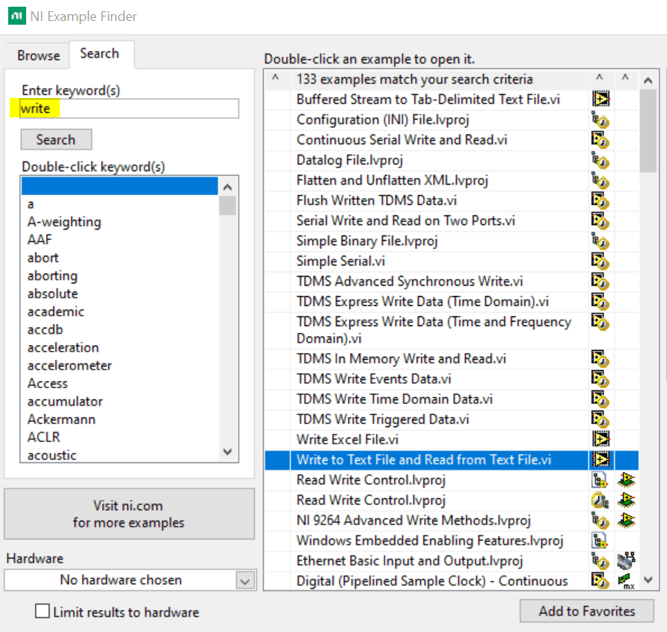Click the hardware network icon beside Ethernet Basic Input and Output.lvproj
Screen dimensions: 667x632
625,560
